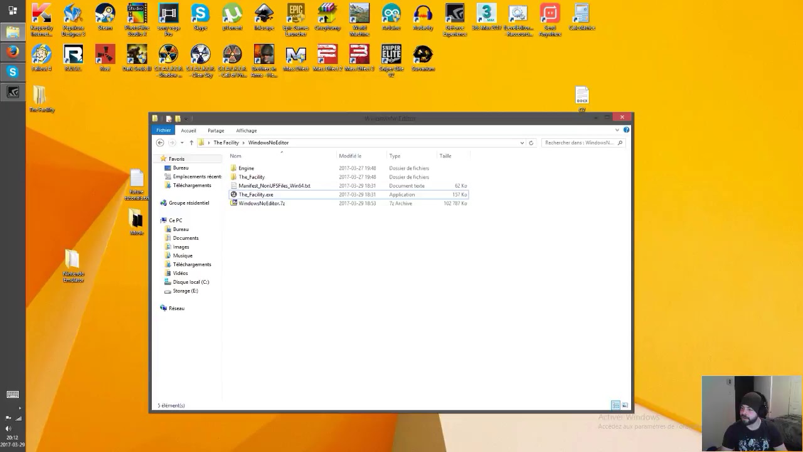Sort files by Nom column
803x452 pixels.
(235, 156)
